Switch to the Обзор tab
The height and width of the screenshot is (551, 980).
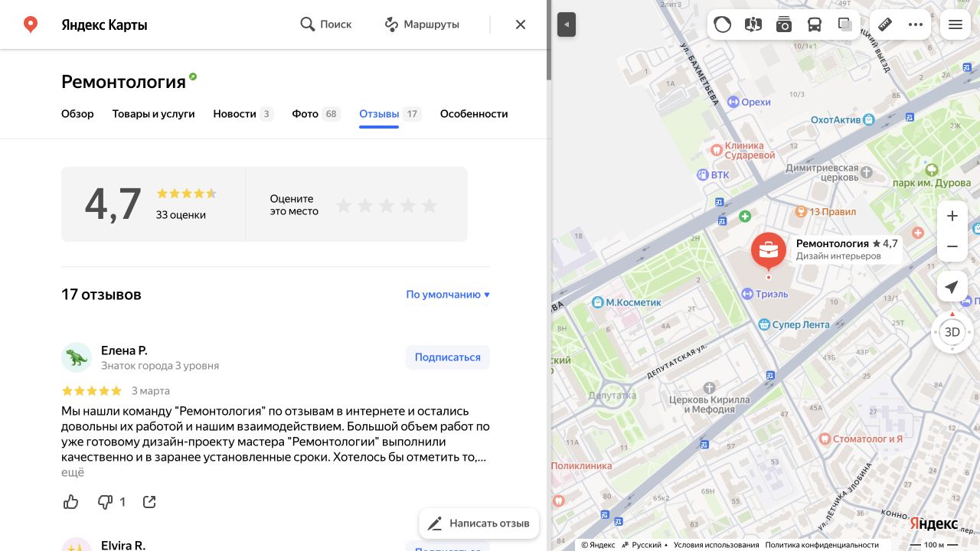point(77,114)
